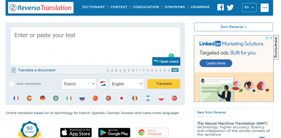281x138 pixels.
Task: Insert the ü special character
Action: pos(160,70)
